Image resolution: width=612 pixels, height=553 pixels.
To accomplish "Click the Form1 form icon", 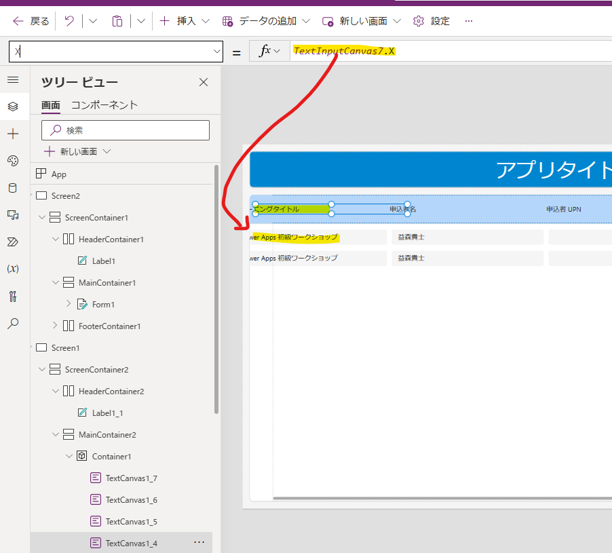I will (82, 304).
